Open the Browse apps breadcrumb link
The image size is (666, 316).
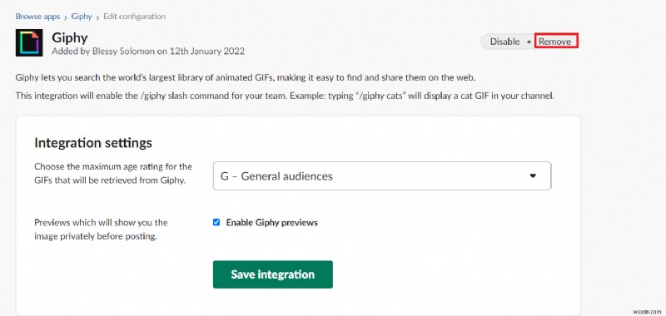37,17
